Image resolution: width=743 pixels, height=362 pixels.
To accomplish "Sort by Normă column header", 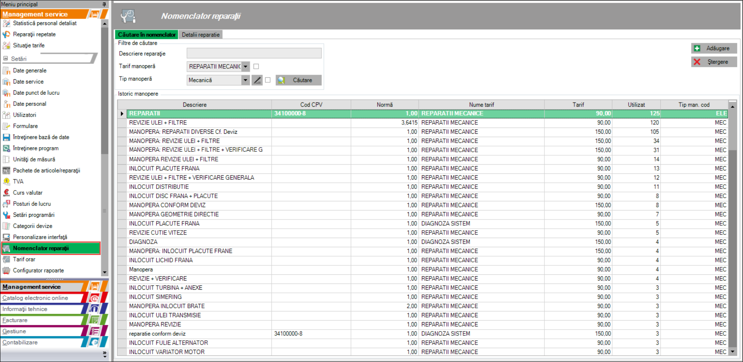I will (385, 105).
